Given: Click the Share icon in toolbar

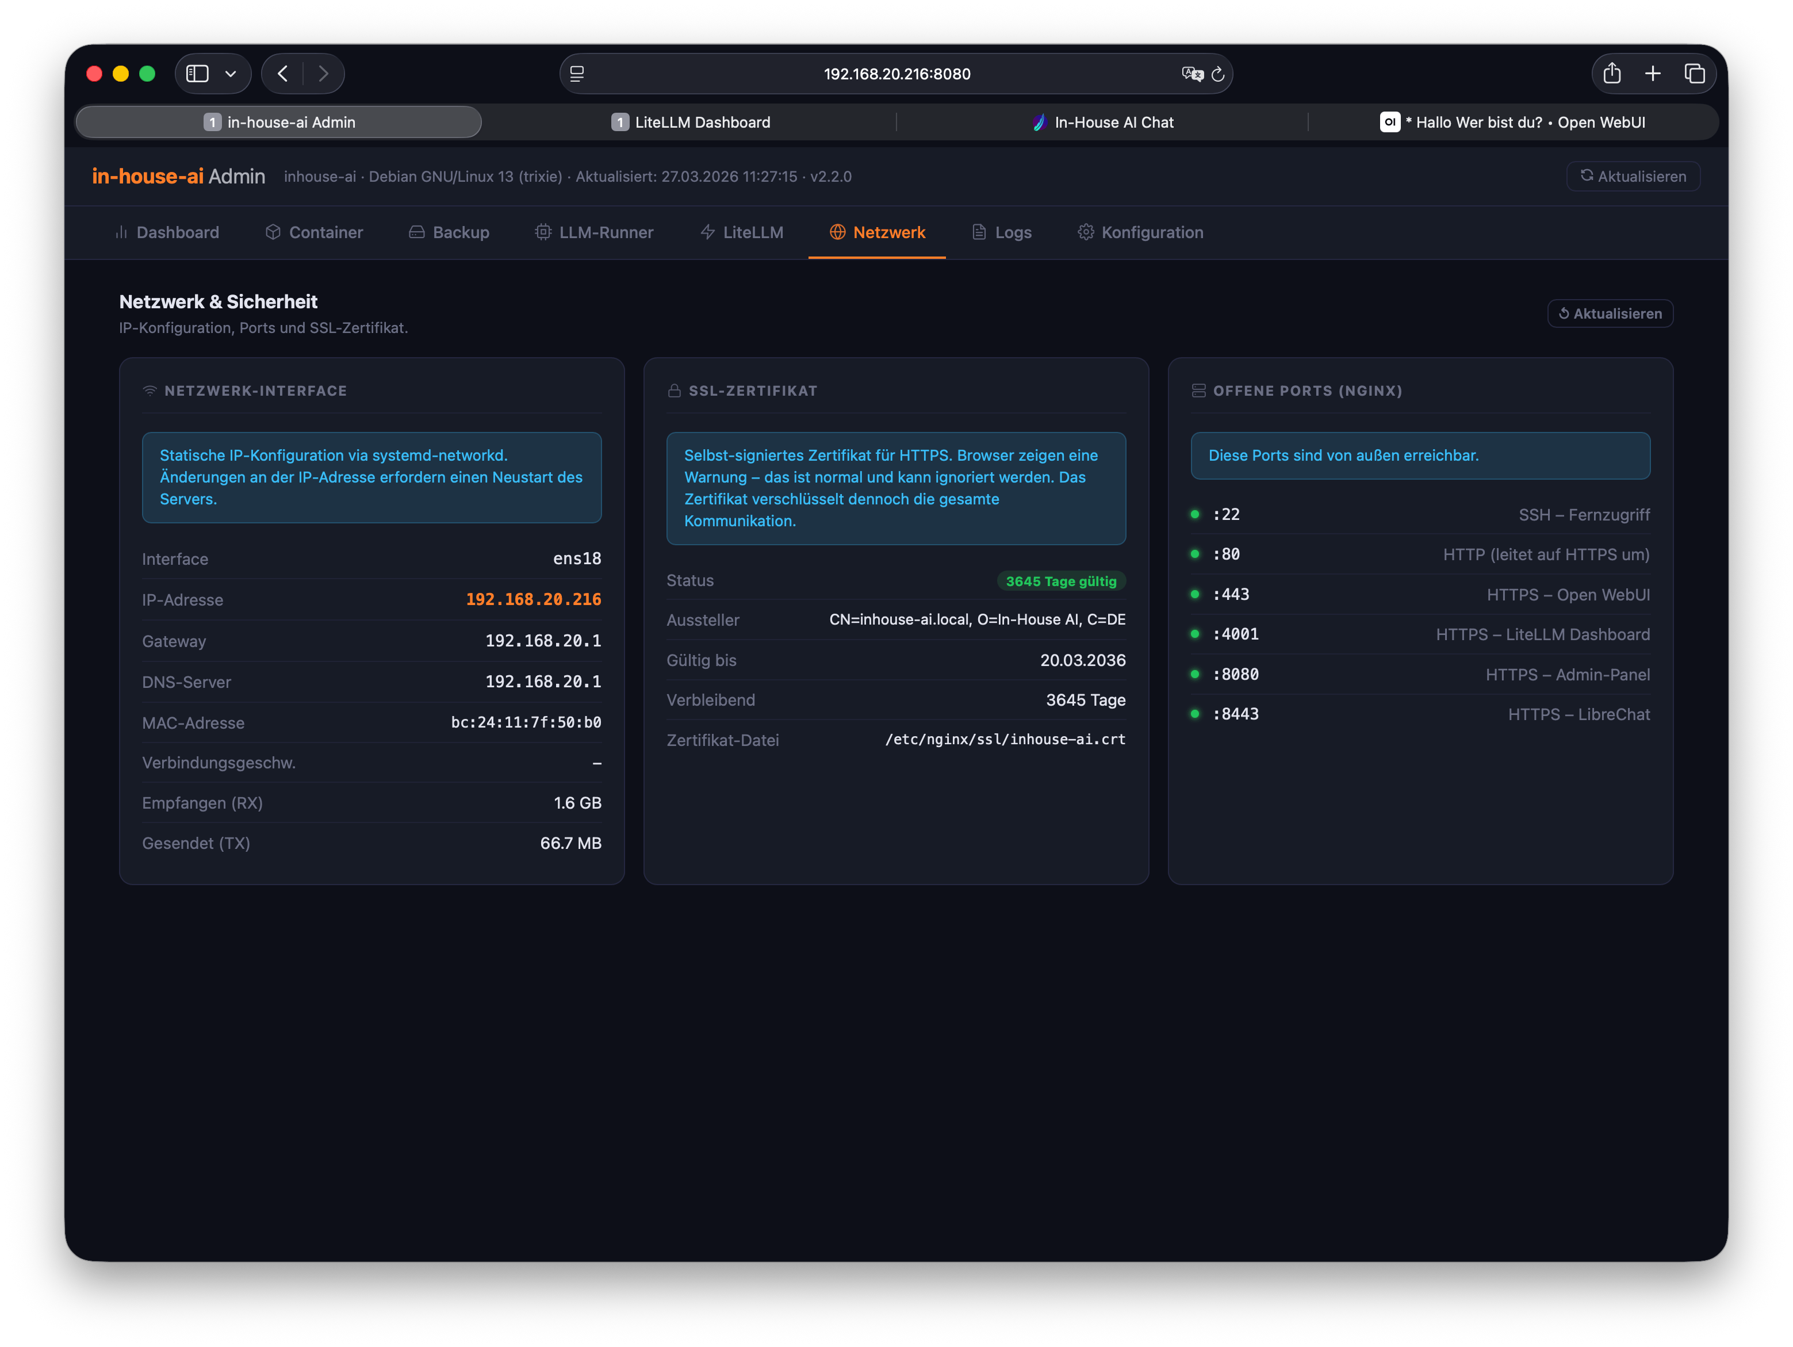Looking at the screenshot, I should tap(1611, 74).
